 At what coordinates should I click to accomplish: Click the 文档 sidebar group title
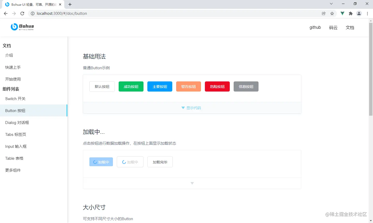(x=7, y=46)
